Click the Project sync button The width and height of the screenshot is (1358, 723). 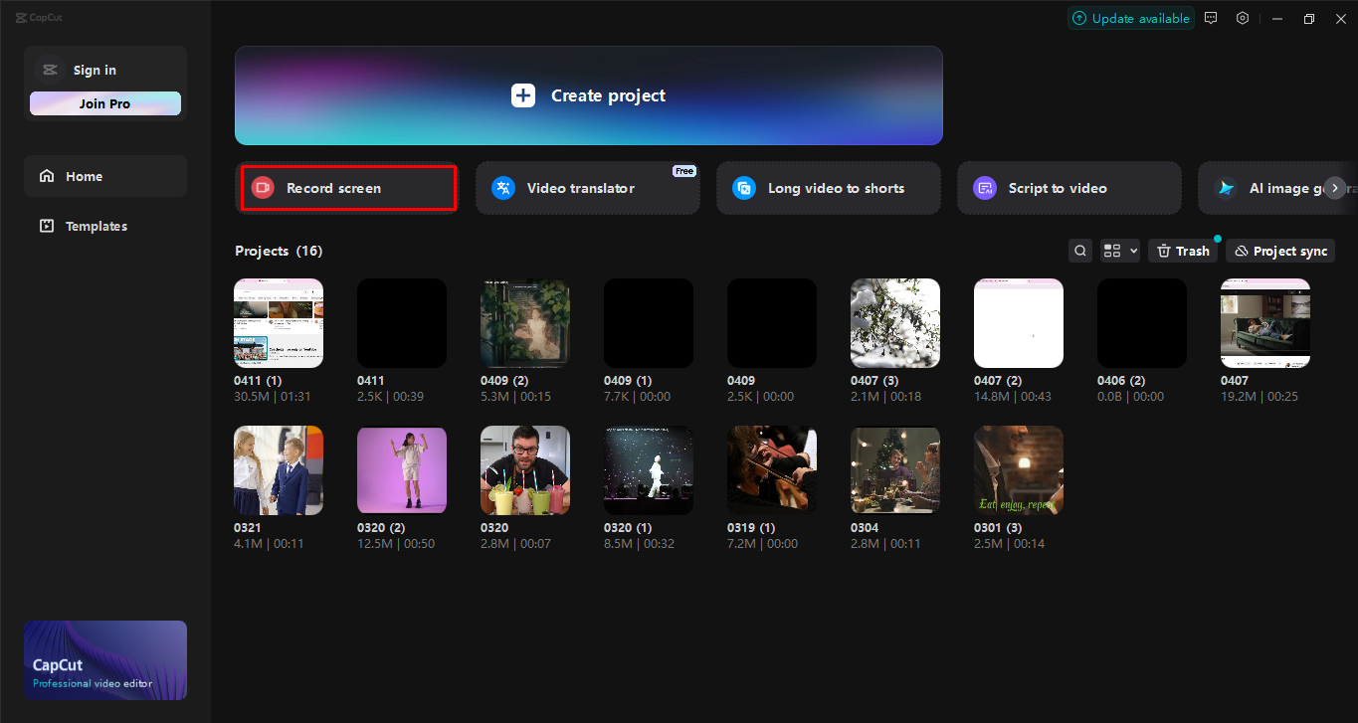[1279, 250]
